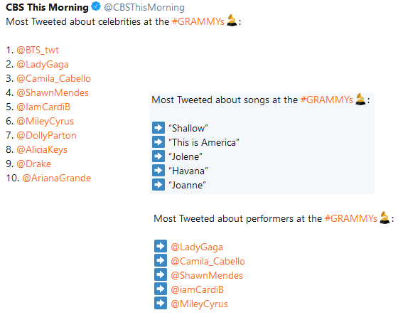
Task: Open @Camila_Cabello in the celebrities list
Action: [53, 79]
